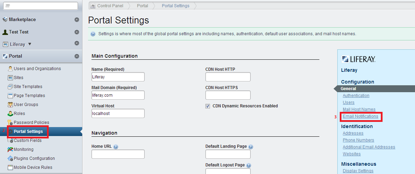Screen dimensions: 415x174
Task: Click the info icon in settings description
Action: point(93,34)
